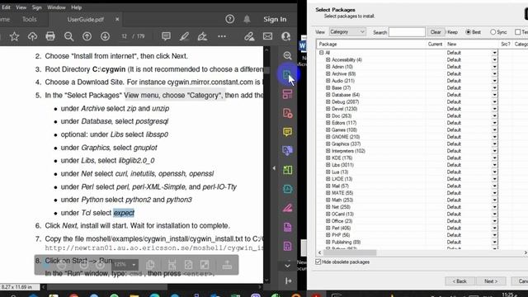Select Best radio button in Cygwin setup
The image size is (528, 297).
click(468, 32)
